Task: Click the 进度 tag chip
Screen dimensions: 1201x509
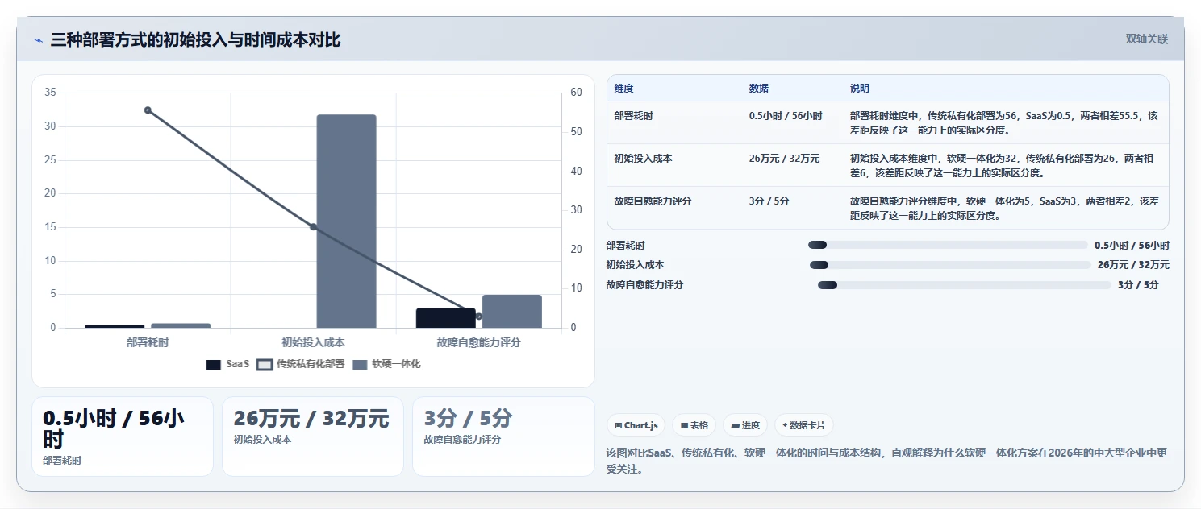Action: click(744, 425)
